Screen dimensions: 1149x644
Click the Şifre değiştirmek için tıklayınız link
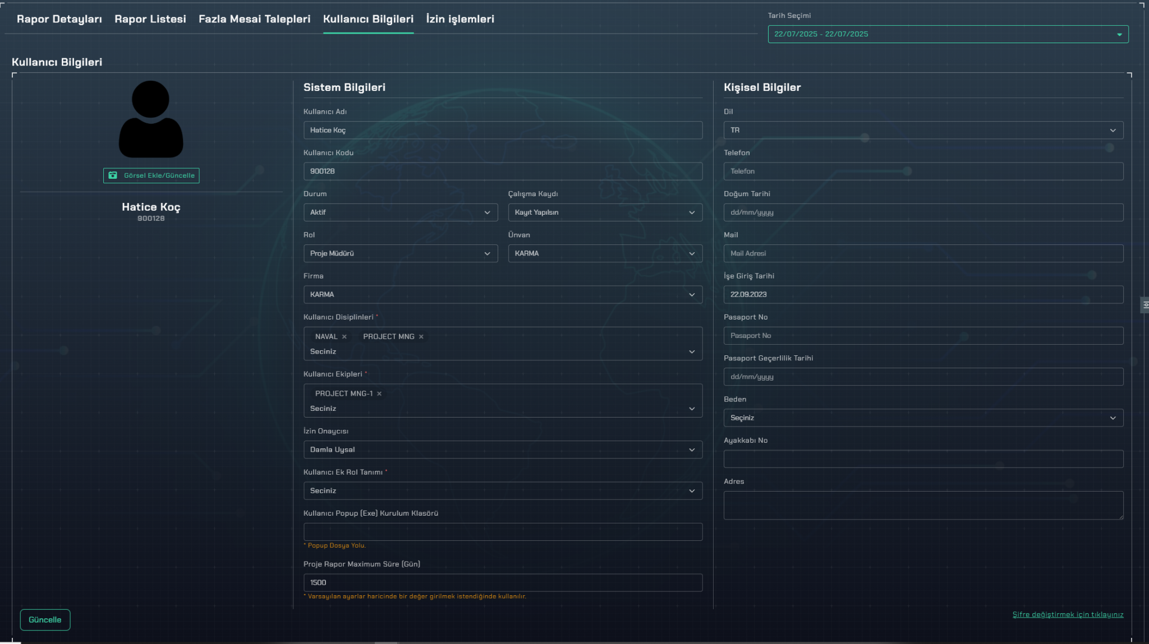1067,614
